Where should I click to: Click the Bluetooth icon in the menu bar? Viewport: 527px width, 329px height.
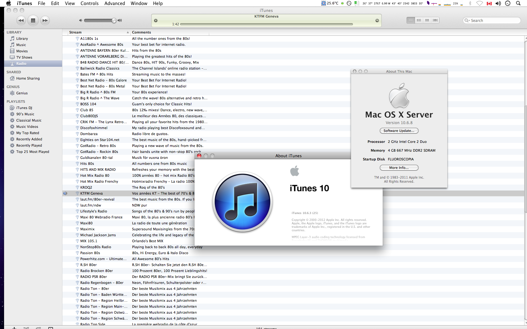pyautogui.click(x=470, y=3)
